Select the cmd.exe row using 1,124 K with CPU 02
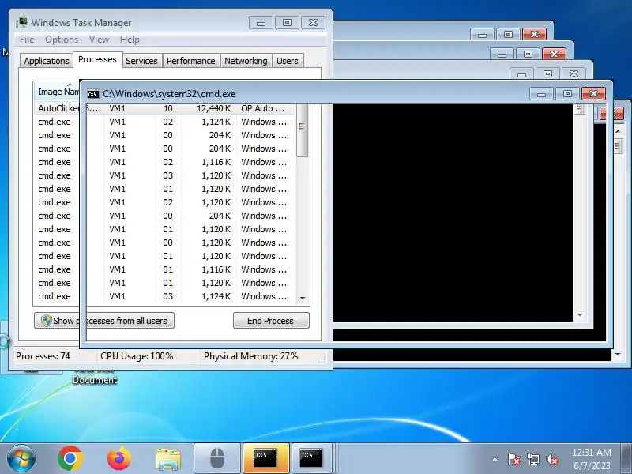The width and height of the screenshot is (632, 474). tap(164, 122)
